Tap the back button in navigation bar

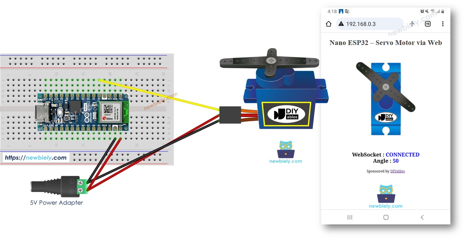point(422,217)
